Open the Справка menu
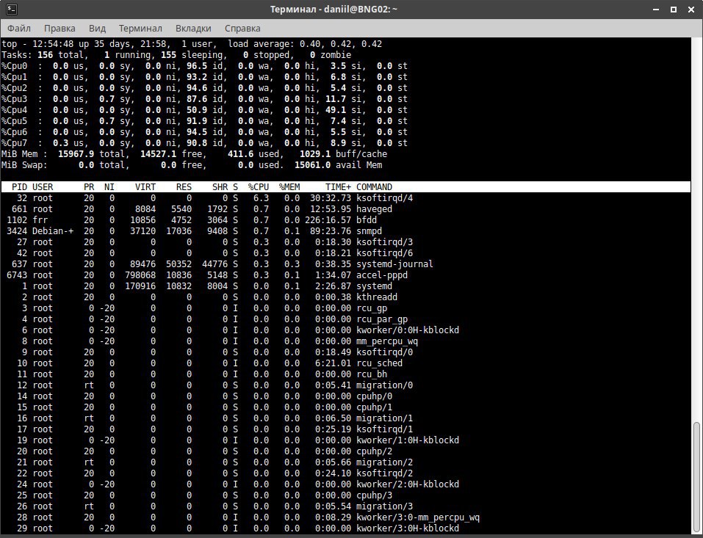 point(242,28)
